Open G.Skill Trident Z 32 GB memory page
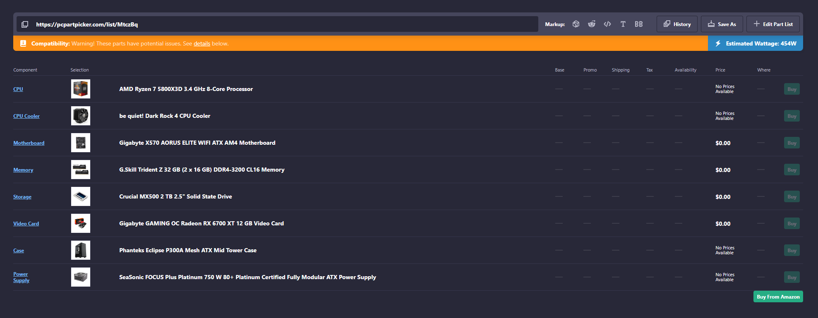818x318 pixels. [x=202, y=170]
